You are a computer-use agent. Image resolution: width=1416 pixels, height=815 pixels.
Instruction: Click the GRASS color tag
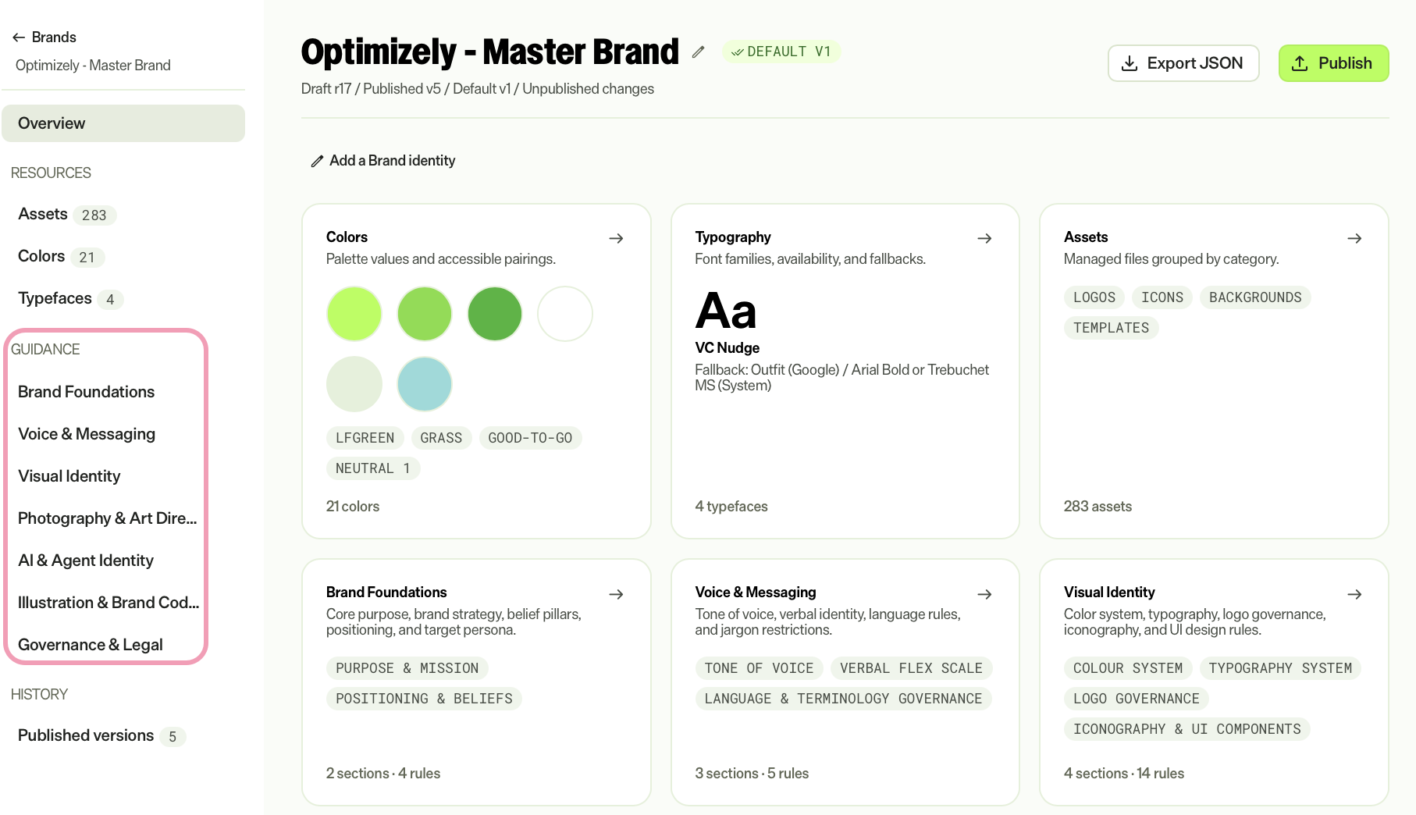441,438
